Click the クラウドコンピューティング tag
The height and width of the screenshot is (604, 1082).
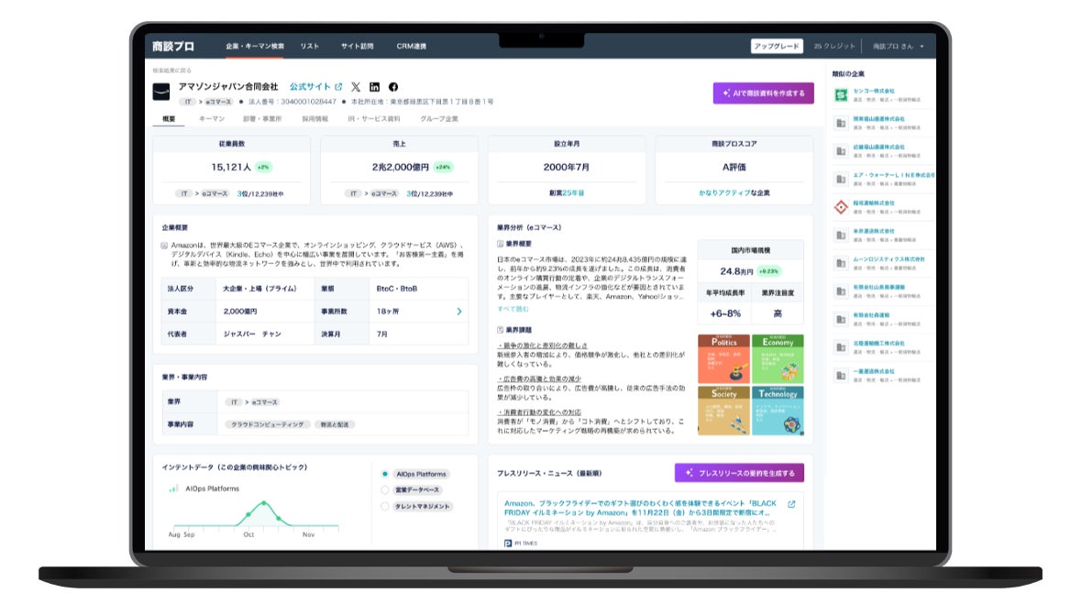click(267, 424)
